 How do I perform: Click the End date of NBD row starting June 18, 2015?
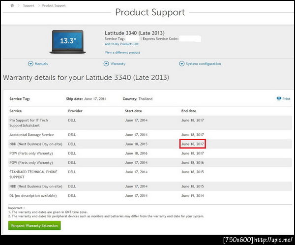coord(192,144)
